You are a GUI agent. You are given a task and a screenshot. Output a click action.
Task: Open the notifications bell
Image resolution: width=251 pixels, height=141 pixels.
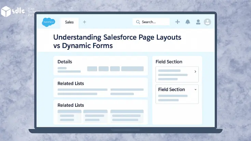click(x=187, y=22)
